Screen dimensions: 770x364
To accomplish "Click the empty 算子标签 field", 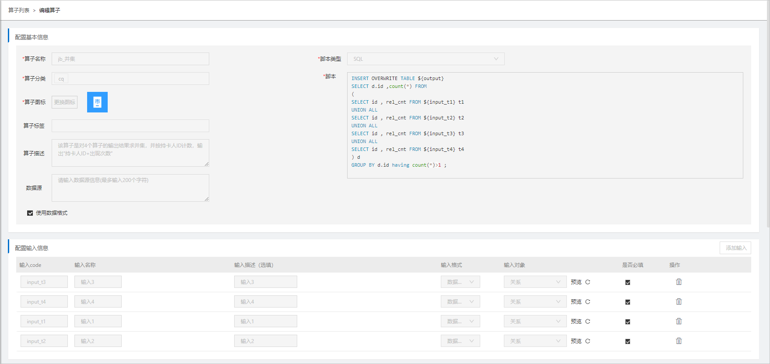I will pos(130,126).
